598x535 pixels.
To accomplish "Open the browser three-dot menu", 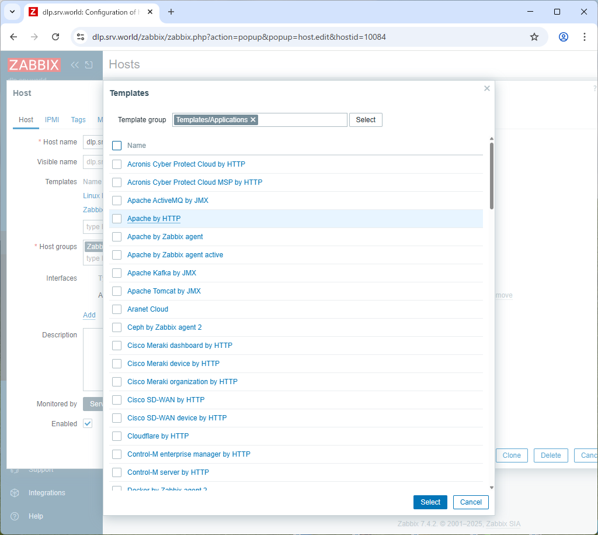I will 584,37.
